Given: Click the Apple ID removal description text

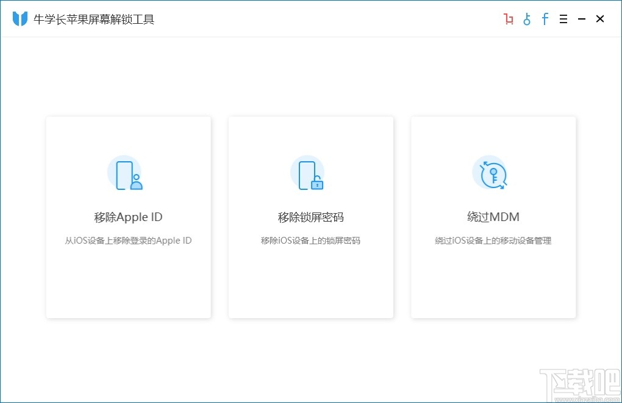Looking at the screenshot, I should [x=127, y=241].
